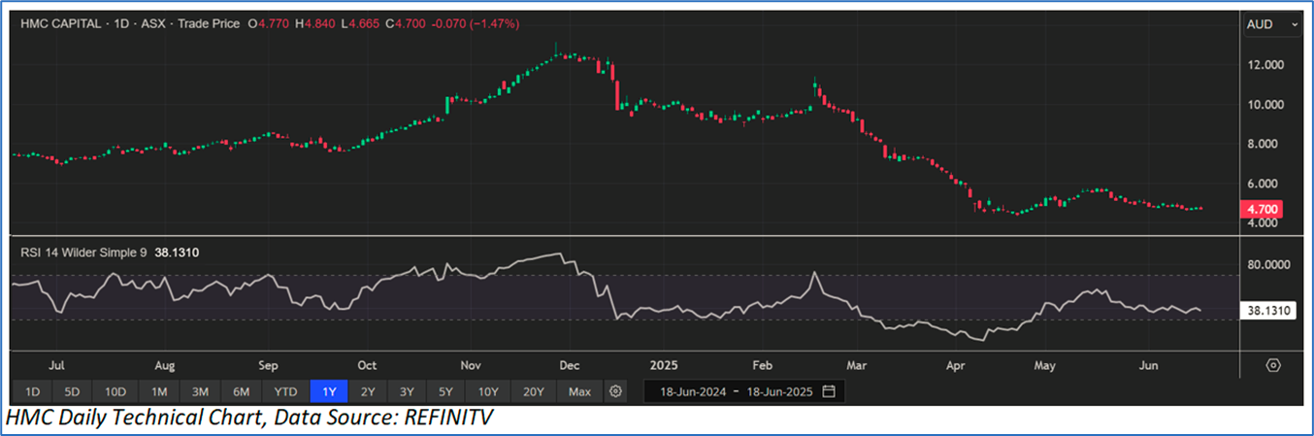This screenshot has height=436, width=1314.
Task: Select the 20Y time range
Action: coord(535,391)
